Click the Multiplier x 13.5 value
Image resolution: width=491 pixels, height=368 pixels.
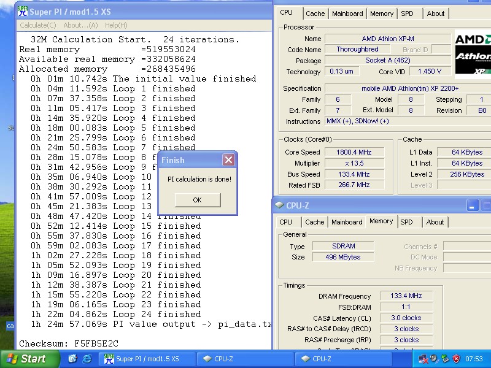click(x=354, y=163)
